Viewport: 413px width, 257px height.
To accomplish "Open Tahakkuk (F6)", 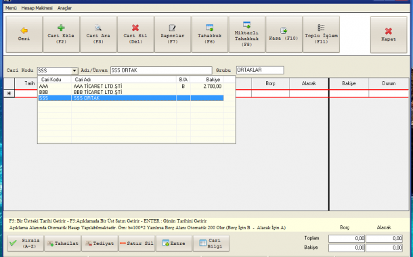I will tap(210, 34).
